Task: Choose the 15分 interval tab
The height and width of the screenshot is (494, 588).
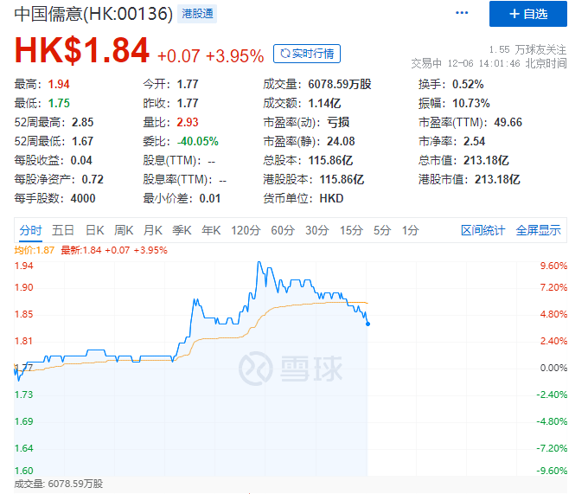Action: coord(351,230)
